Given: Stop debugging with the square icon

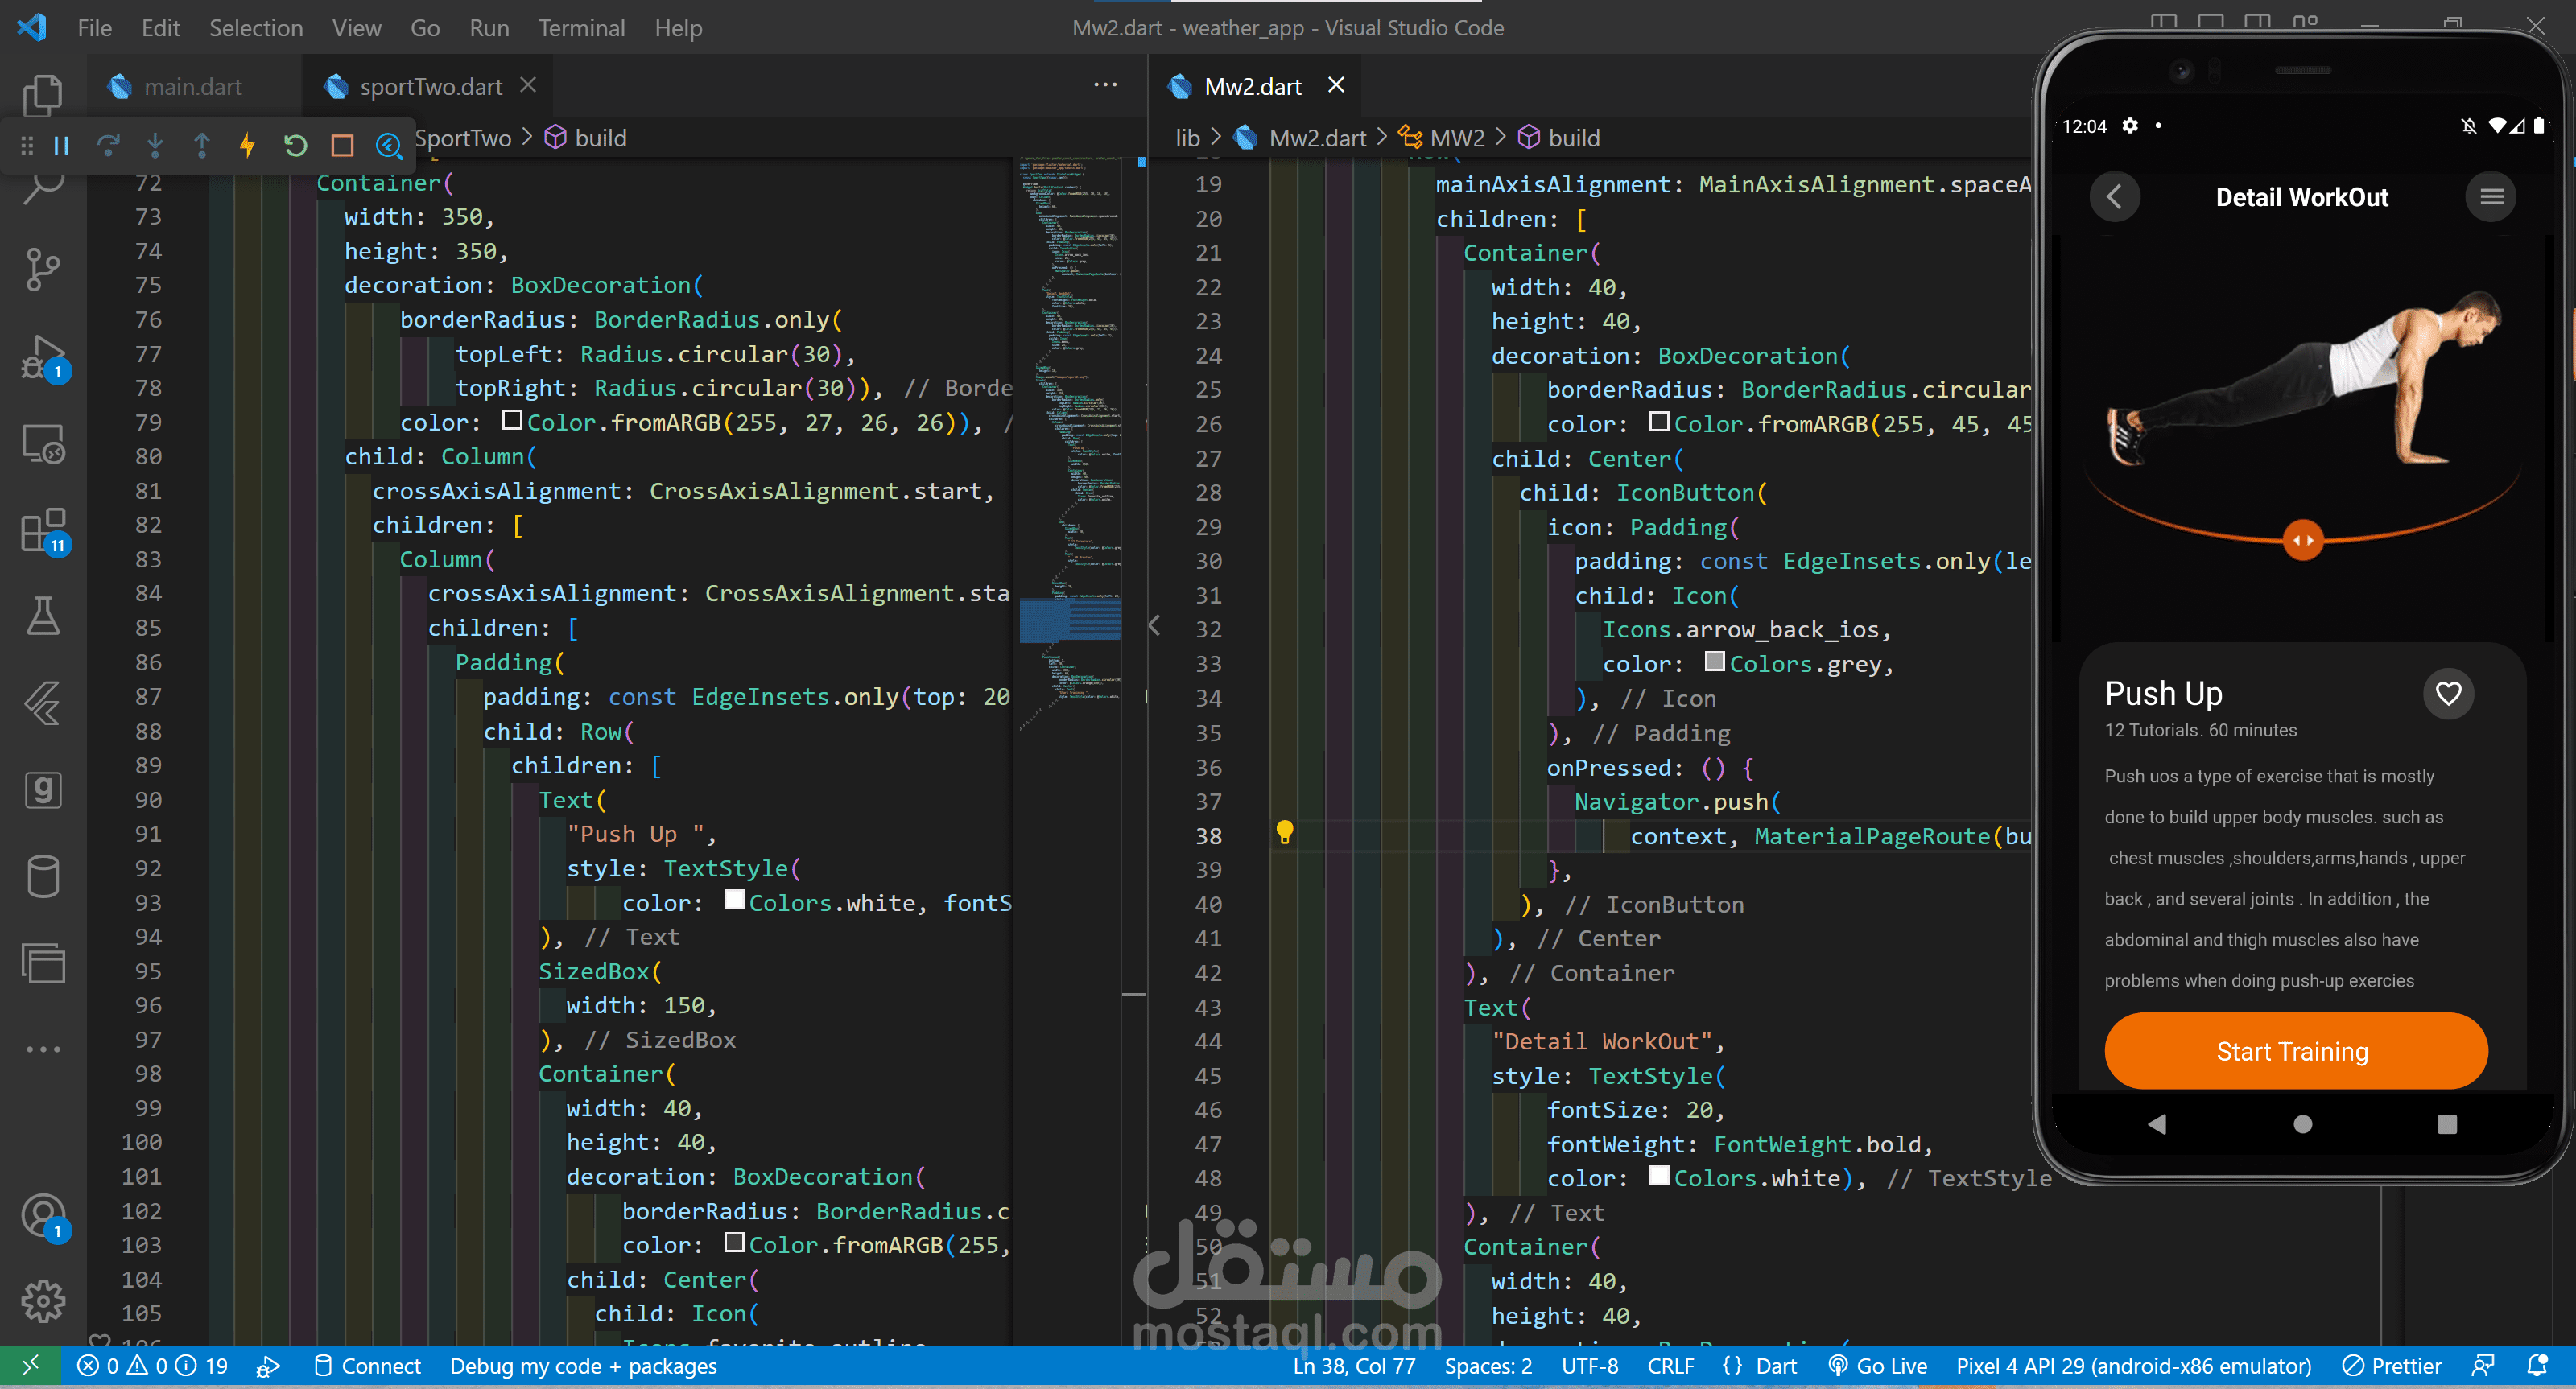Looking at the screenshot, I should [342, 146].
